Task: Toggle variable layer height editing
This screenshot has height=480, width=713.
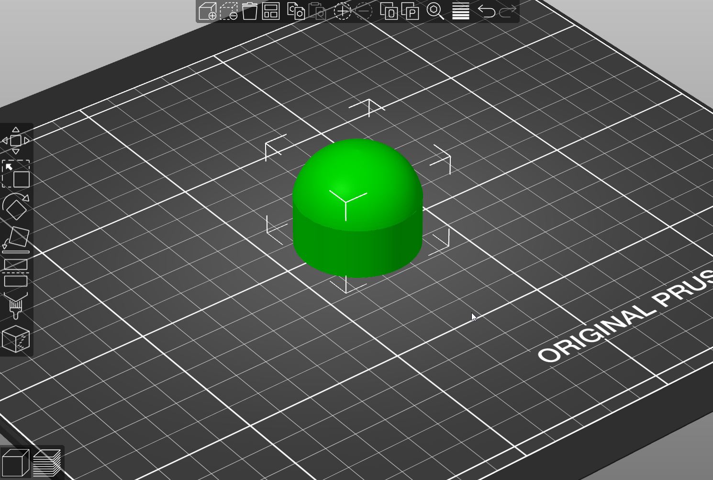Action: point(461,11)
